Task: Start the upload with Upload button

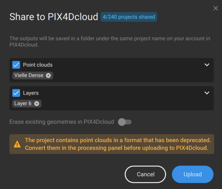Action: tap(192, 174)
